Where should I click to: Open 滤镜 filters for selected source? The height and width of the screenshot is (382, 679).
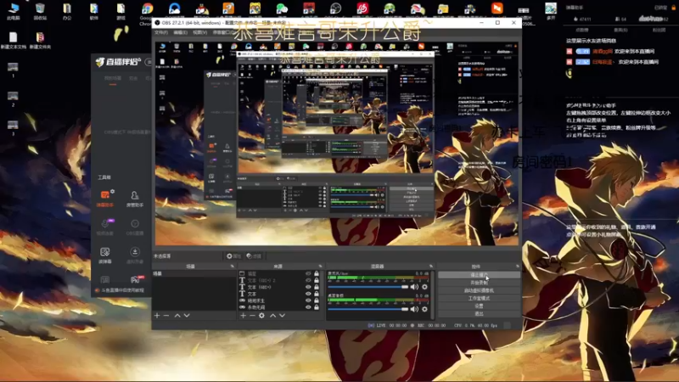(x=254, y=256)
